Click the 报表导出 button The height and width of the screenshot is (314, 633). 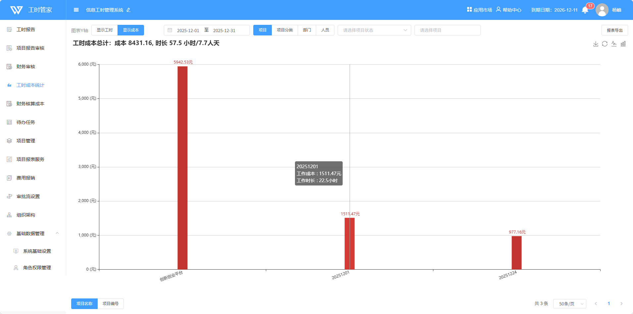point(614,30)
